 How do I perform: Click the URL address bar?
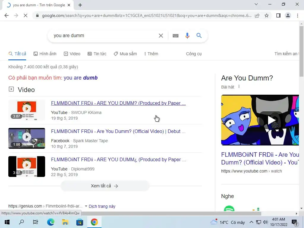(x=146, y=15)
